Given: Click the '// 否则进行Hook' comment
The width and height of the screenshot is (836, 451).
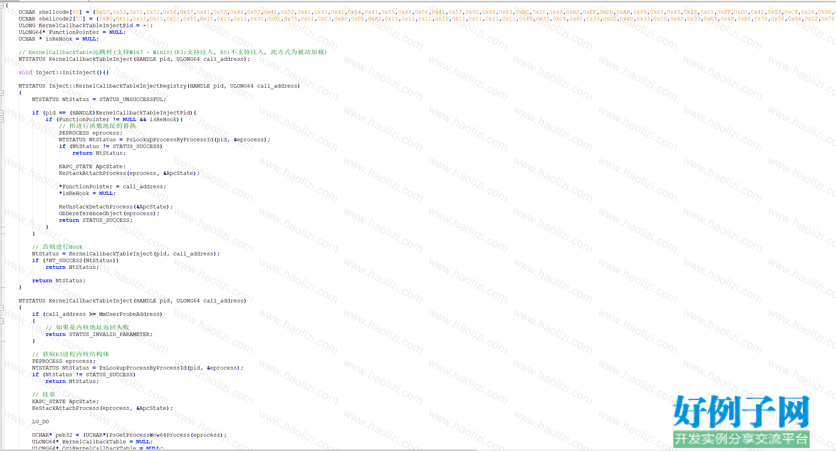Looking at the screenshot, I should coord(57,247).
